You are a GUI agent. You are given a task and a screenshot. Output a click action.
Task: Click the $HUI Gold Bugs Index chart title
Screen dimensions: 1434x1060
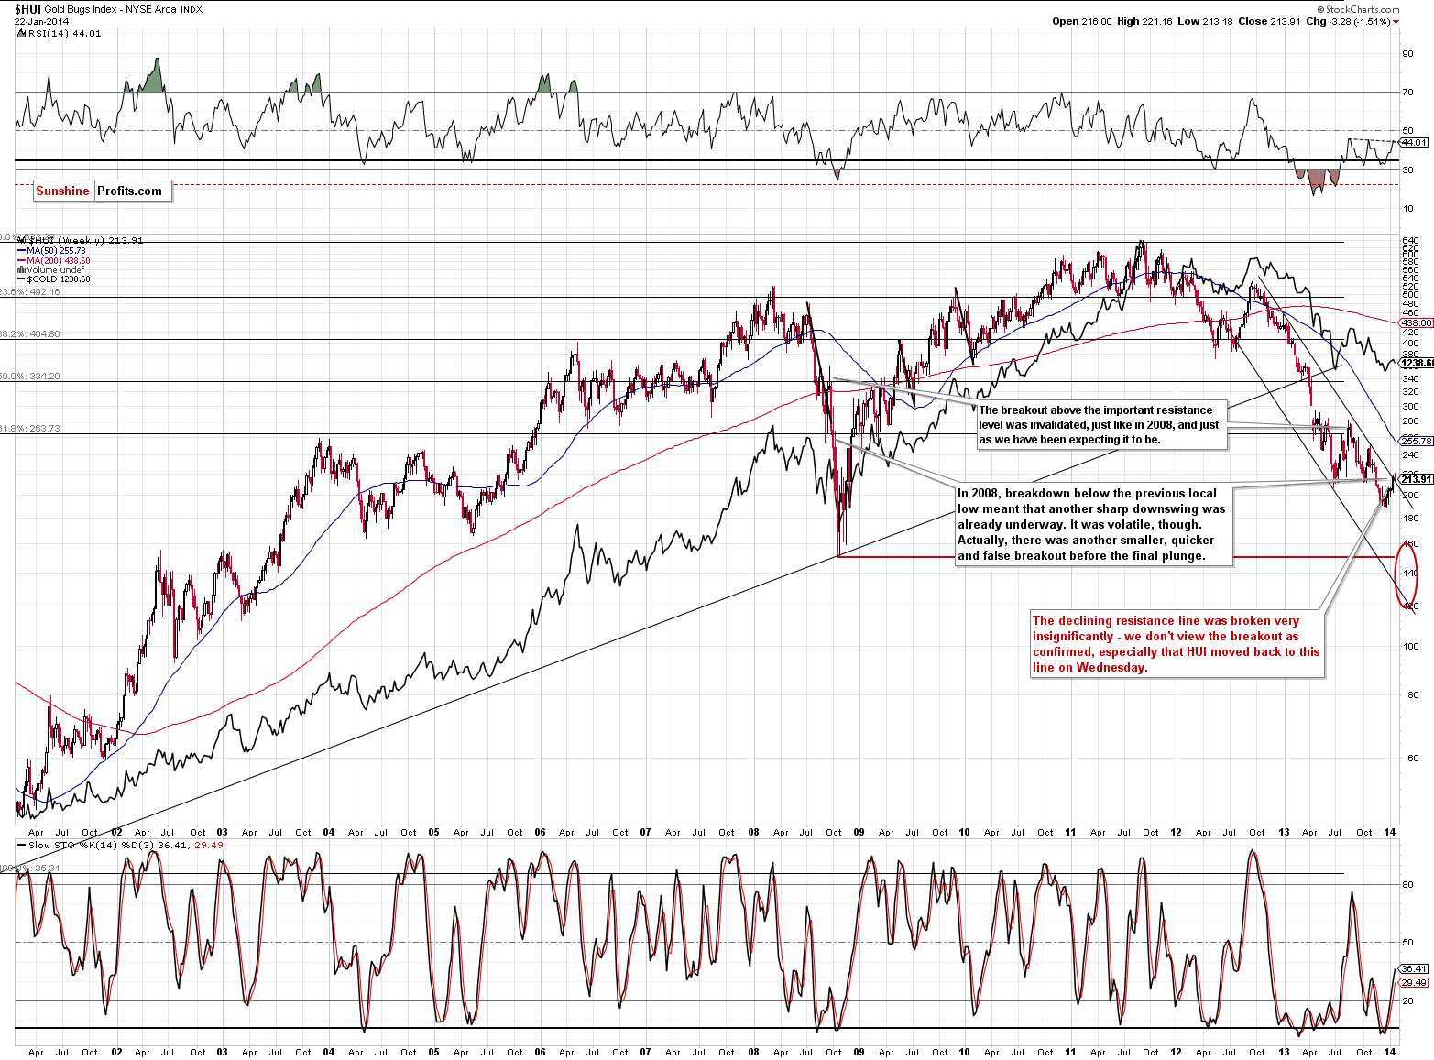109,9
